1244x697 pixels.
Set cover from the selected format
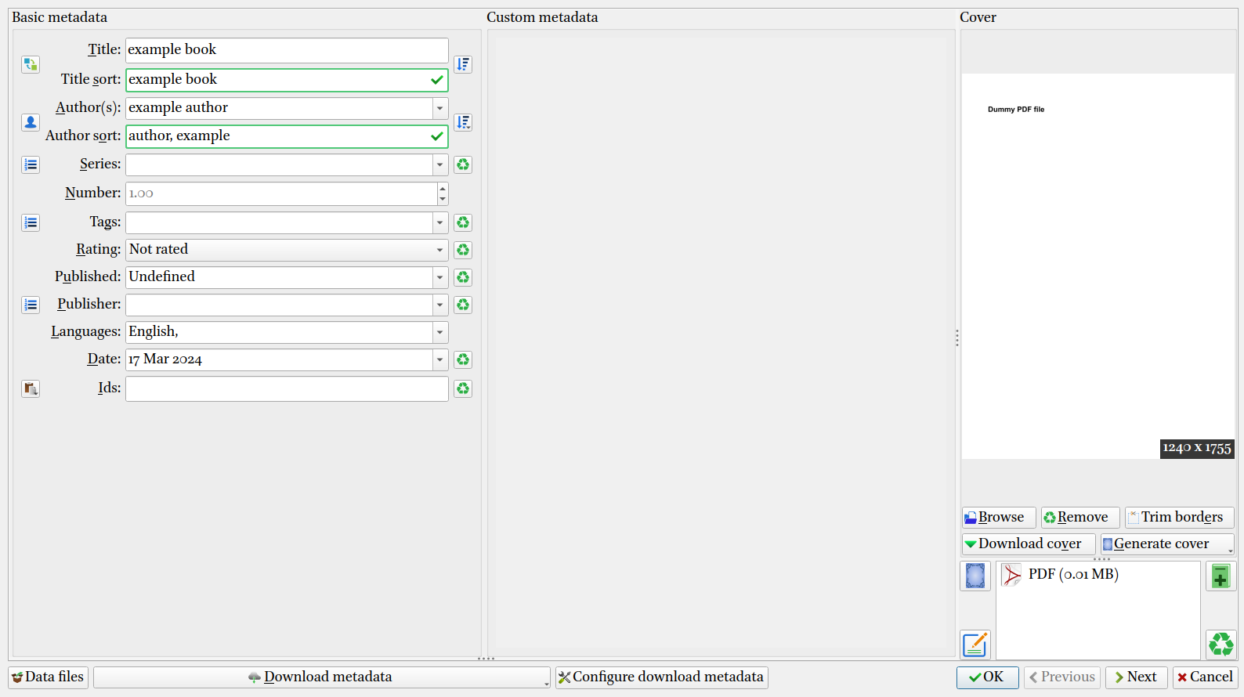pos(975,576)
